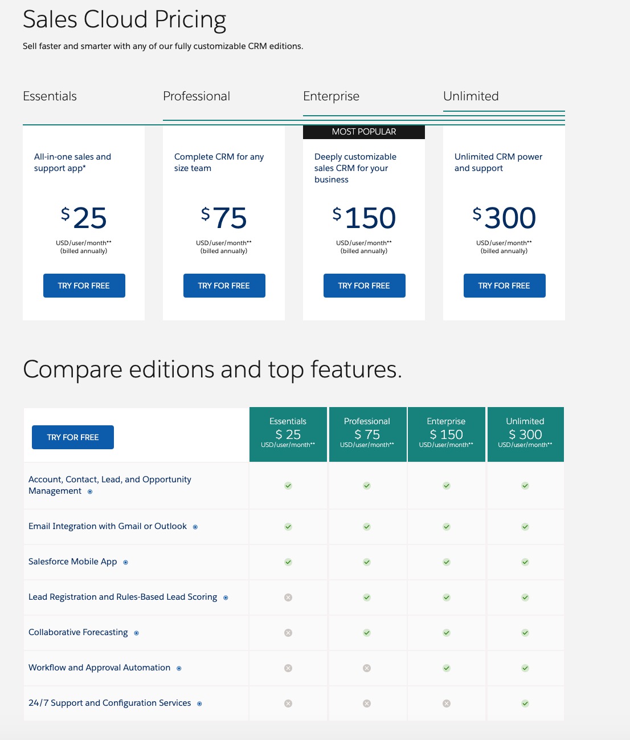Viewport: 630px width, 740px height.
Task: Open info icon for Account, Contact, Lead Management
Action: click(x=90, y=491)
